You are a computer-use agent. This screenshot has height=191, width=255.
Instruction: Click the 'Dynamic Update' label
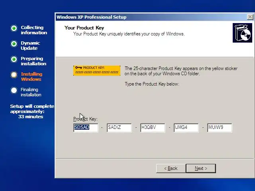point(30,45)
